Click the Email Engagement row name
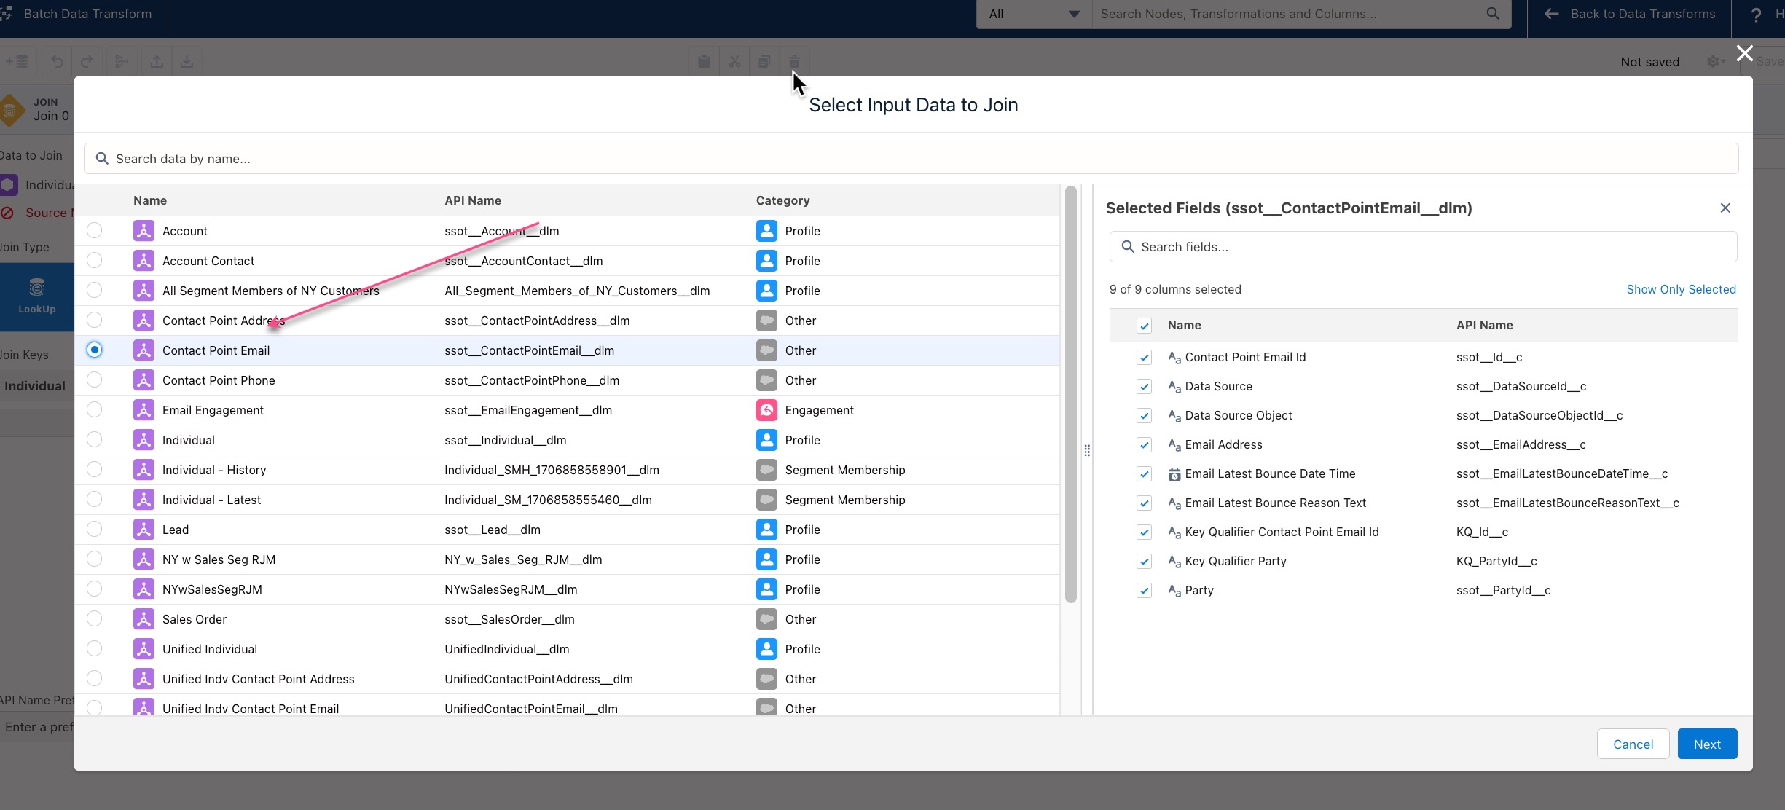Image resolution: width=1785 pixels, height=810 pixels. click(x=213, y=410)
